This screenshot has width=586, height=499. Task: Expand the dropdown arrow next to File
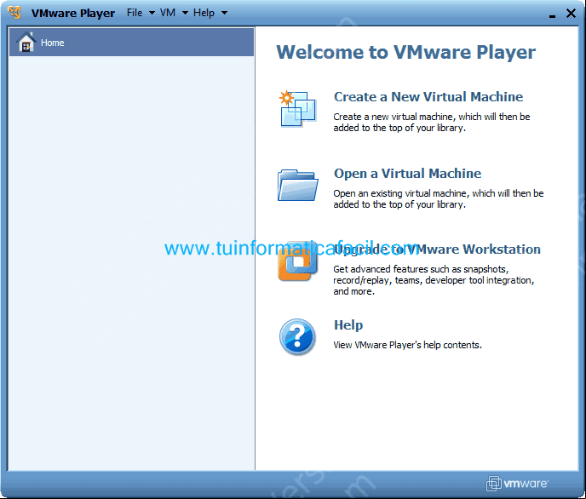click(x=152, y=13)
